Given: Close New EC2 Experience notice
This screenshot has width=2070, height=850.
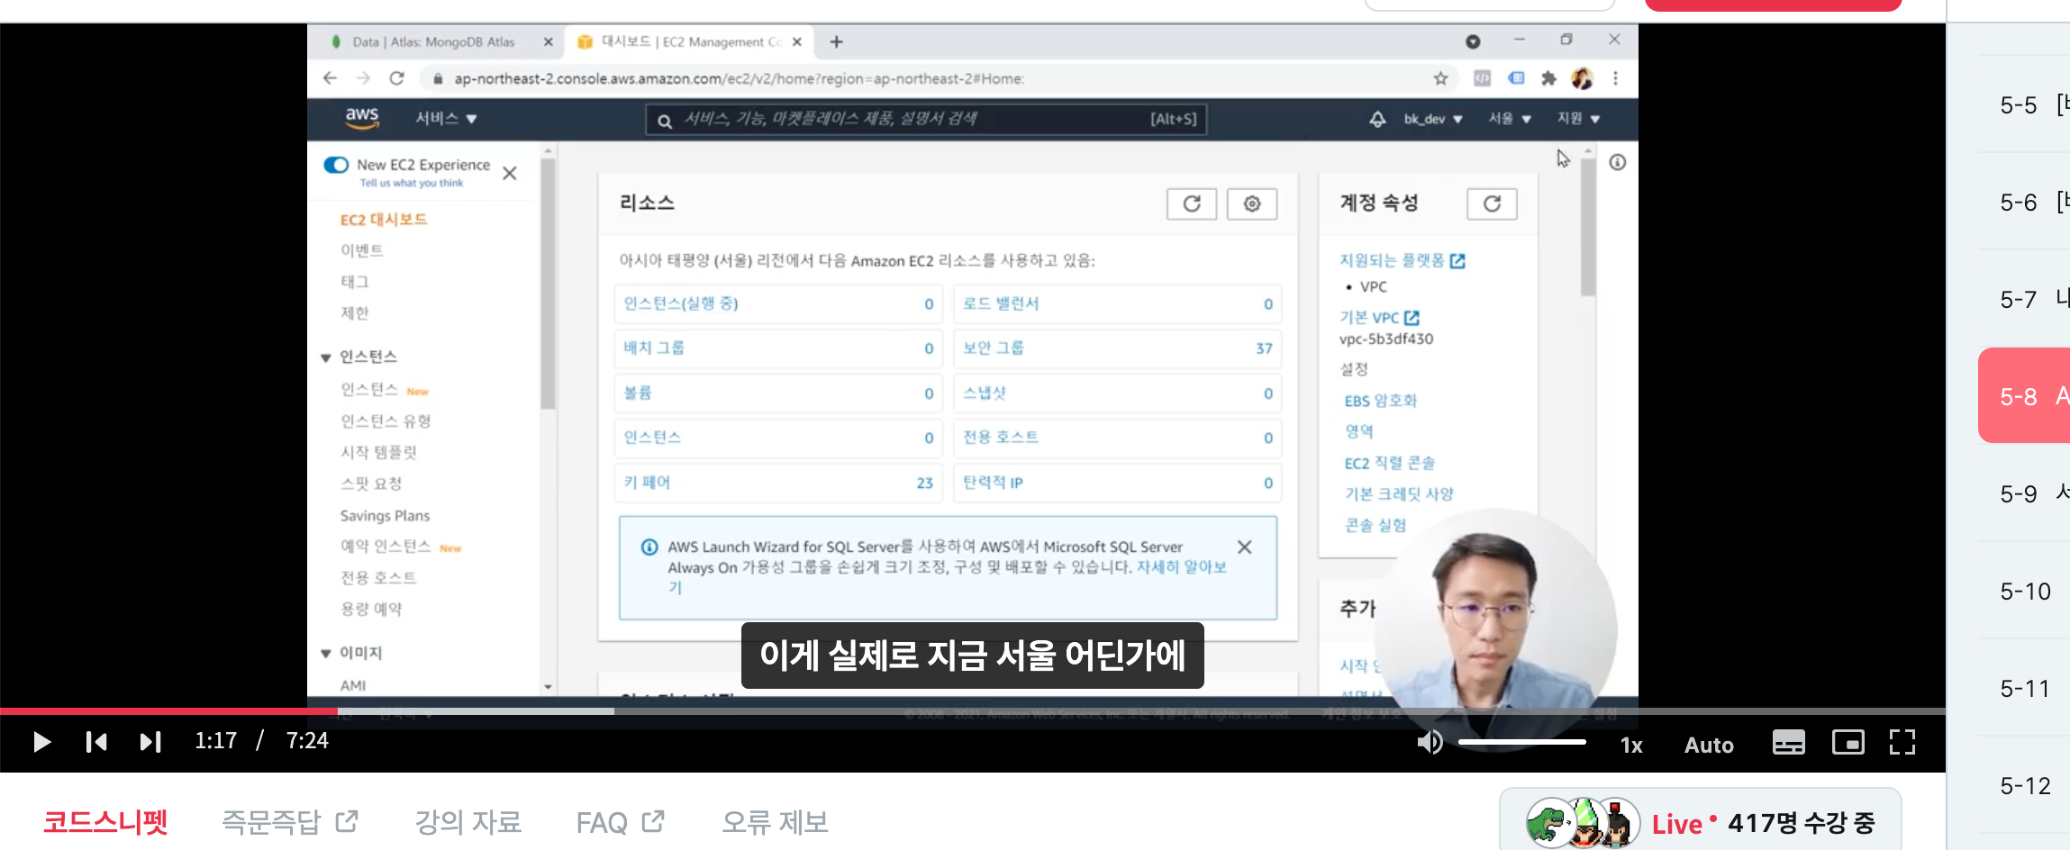Looking at the screenshot, I should [x=510, y=173].
